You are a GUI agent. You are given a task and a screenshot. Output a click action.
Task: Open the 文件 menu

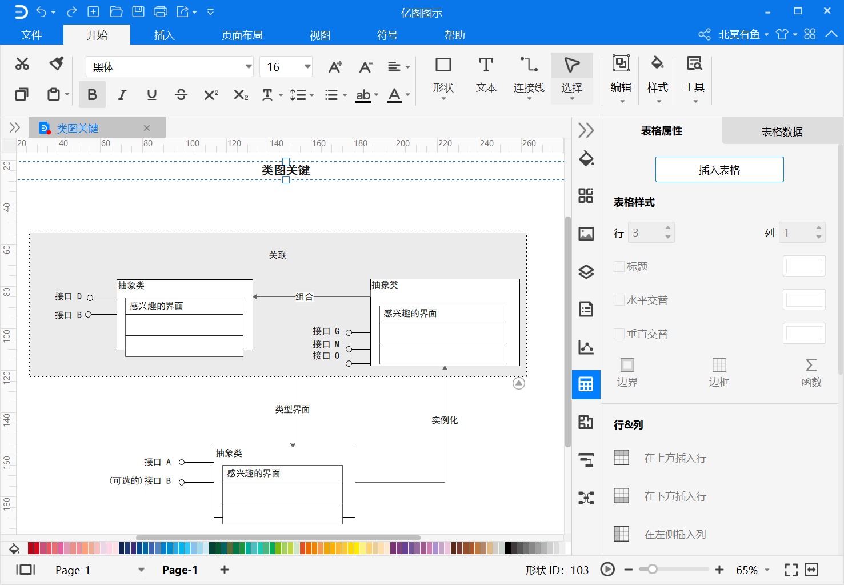click(x=31, y=35)
